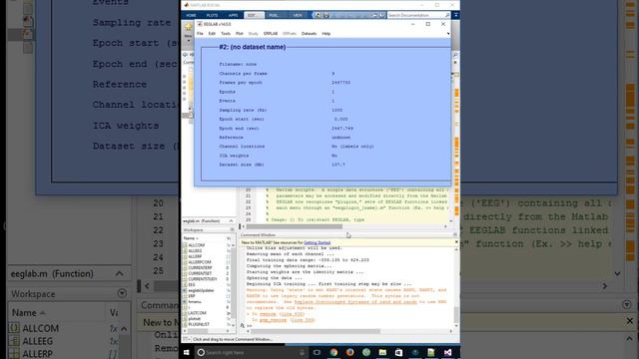The height and width of the screenshot is (359, 639).
Task: Open the New file icon in MATLAB toolstrip
Action: tap(188, 28)
